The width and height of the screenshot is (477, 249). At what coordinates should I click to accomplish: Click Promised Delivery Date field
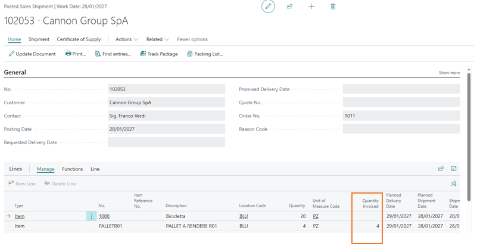point(401,89)
